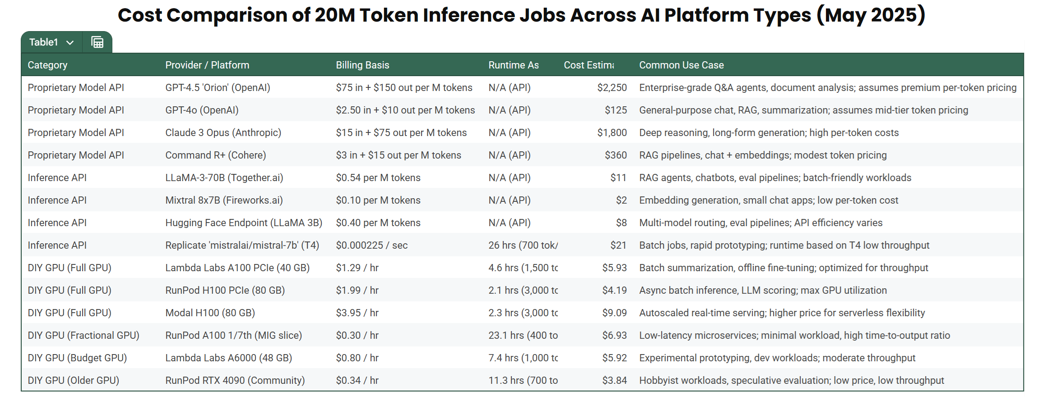Click the DIY GPU (Older GPU) category cell

[x=74, y=380]
